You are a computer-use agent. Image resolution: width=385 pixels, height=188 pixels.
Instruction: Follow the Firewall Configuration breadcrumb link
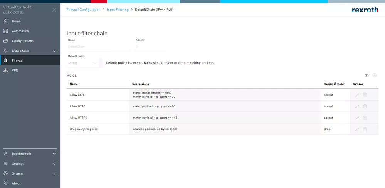tap(83, 10)
